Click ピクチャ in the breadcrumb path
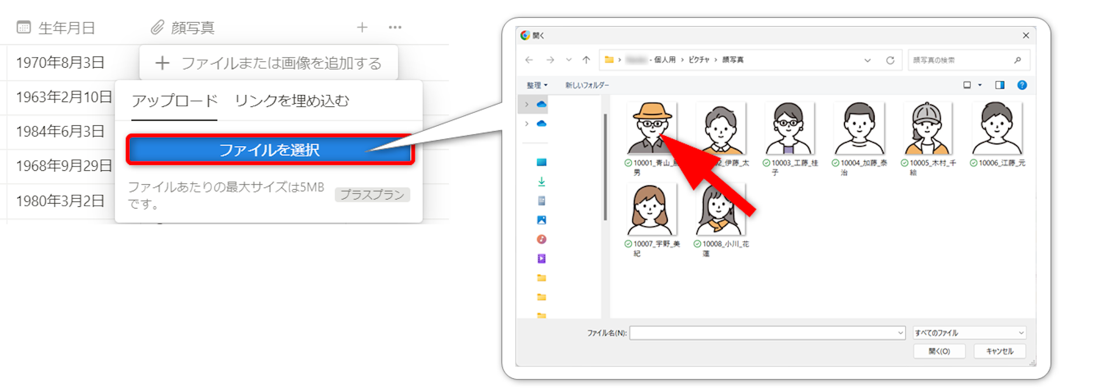Image resolution: width=1103 pixels, height=388 pixels. (x=699, y=60)
